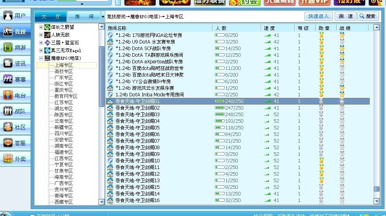Click the 快速进入 button

pyautogui.click(x=318, y=16)
